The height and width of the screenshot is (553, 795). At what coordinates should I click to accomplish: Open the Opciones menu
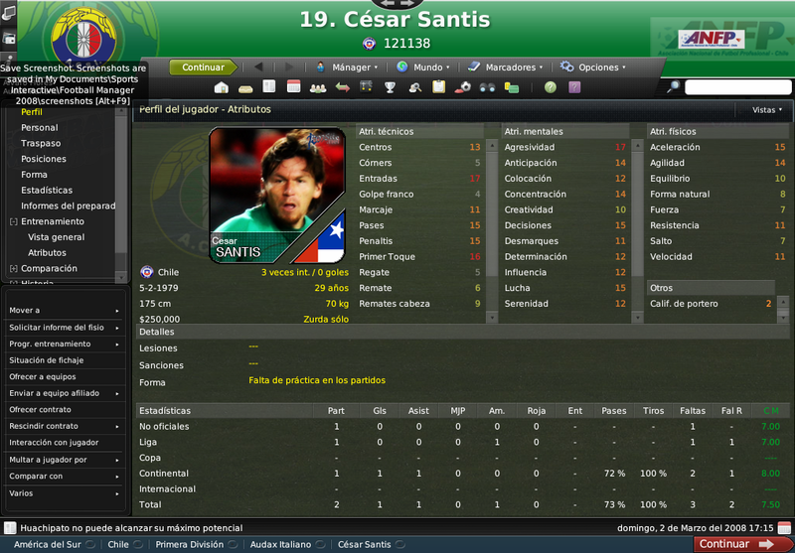pyautogui.click(x=592, y=68)
